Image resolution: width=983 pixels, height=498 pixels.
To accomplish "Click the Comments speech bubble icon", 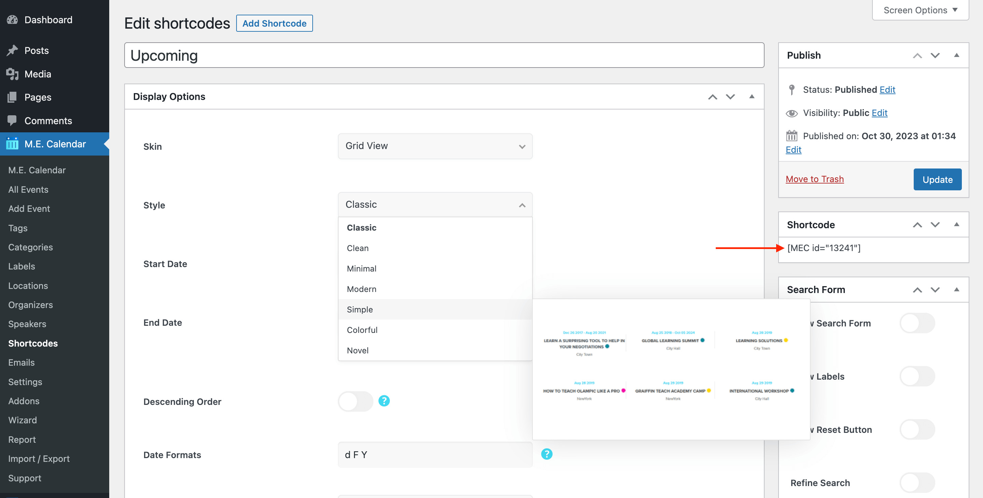I will [12, 120].
